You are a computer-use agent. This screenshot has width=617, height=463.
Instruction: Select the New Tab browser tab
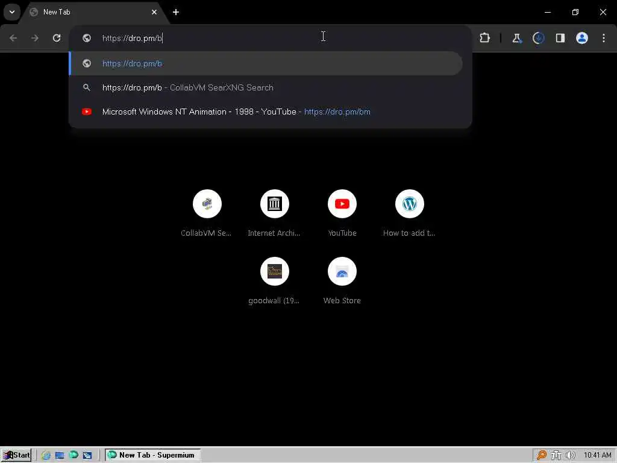pyautogui.click(x=93, y=12)
